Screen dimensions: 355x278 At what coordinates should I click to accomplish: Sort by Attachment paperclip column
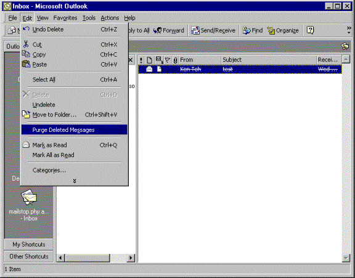[175, 60]
